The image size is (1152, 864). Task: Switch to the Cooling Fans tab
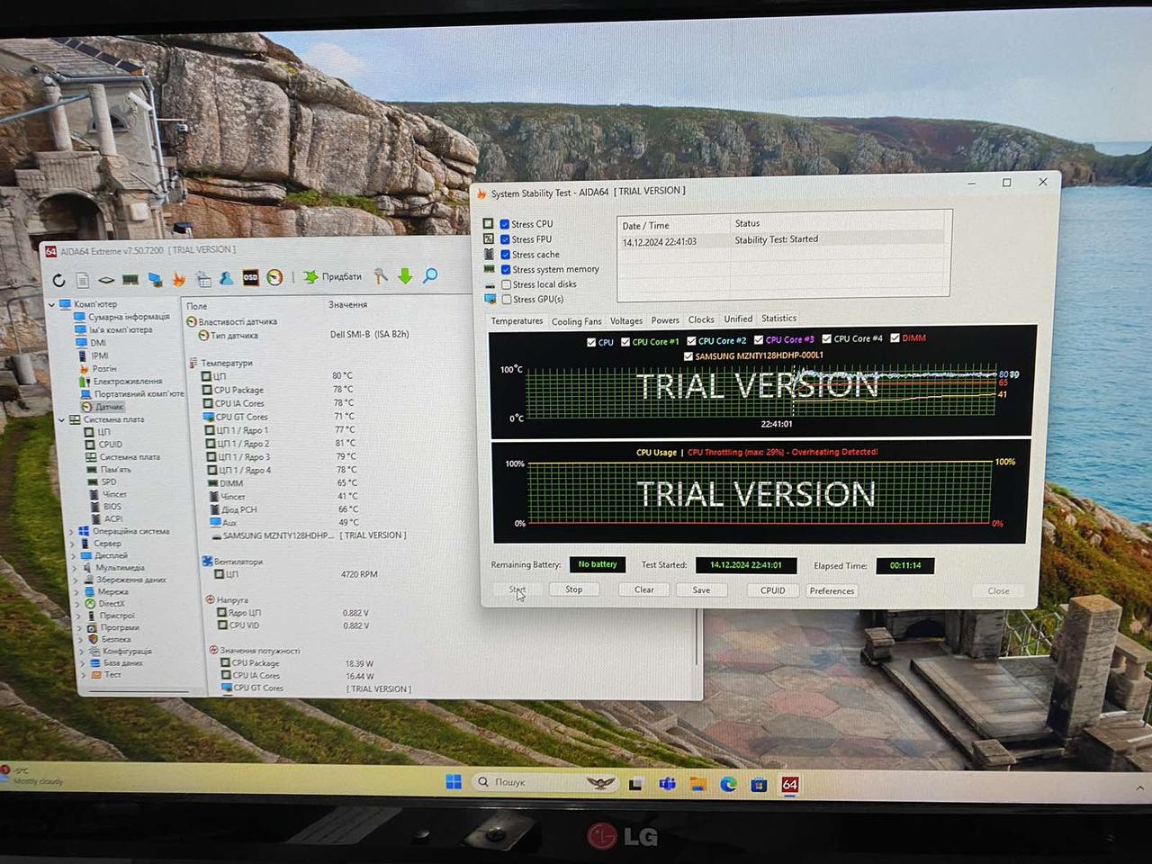[577, 321]
